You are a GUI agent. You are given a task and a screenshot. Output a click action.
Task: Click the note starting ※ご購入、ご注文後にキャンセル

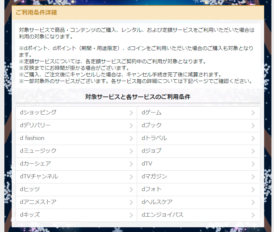tap(120, 75)
